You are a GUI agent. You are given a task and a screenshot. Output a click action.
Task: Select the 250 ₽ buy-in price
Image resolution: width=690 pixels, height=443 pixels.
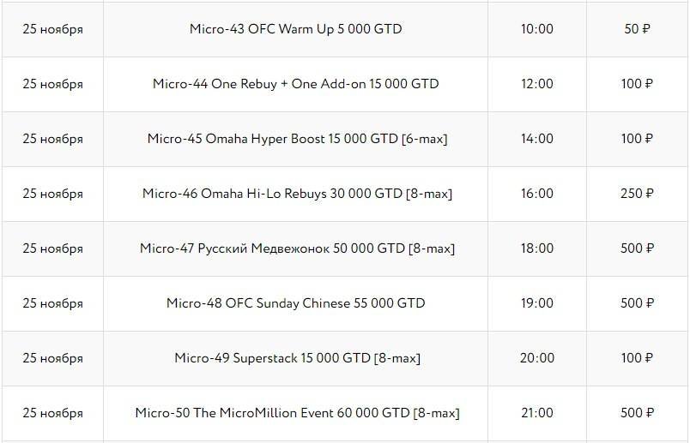tap(638, 194)
